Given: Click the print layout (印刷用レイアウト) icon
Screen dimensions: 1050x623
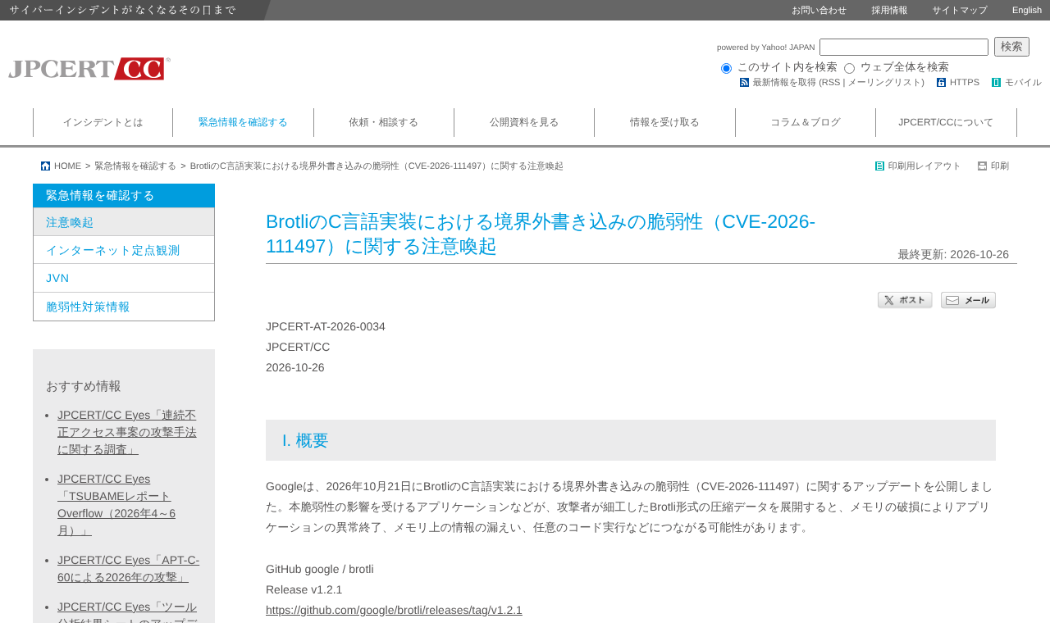Looking at the screenshot, I should [x=879, y=166].
